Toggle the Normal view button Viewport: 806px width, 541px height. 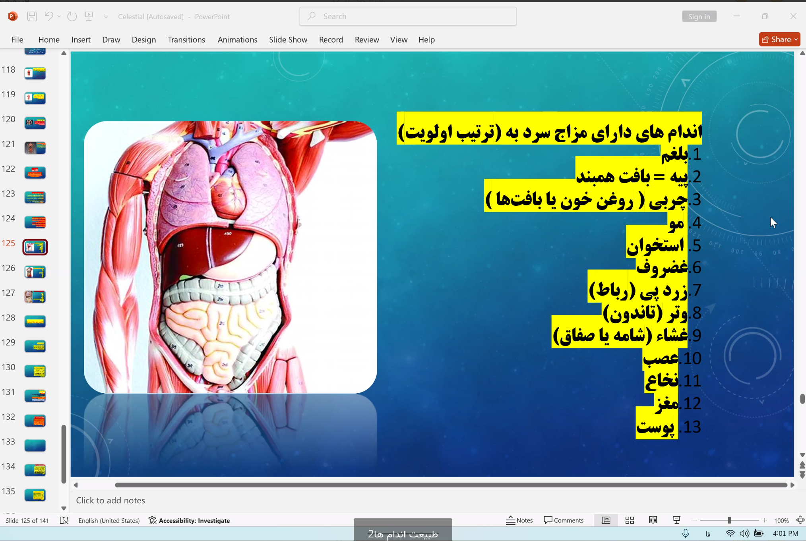(x=606, y=520)
